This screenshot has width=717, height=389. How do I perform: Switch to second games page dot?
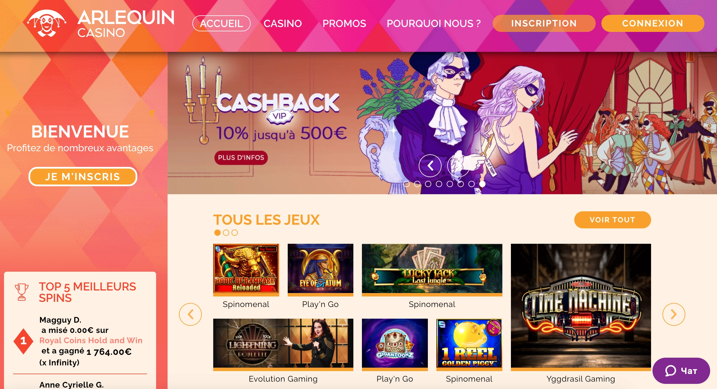[x=226, y=233]
